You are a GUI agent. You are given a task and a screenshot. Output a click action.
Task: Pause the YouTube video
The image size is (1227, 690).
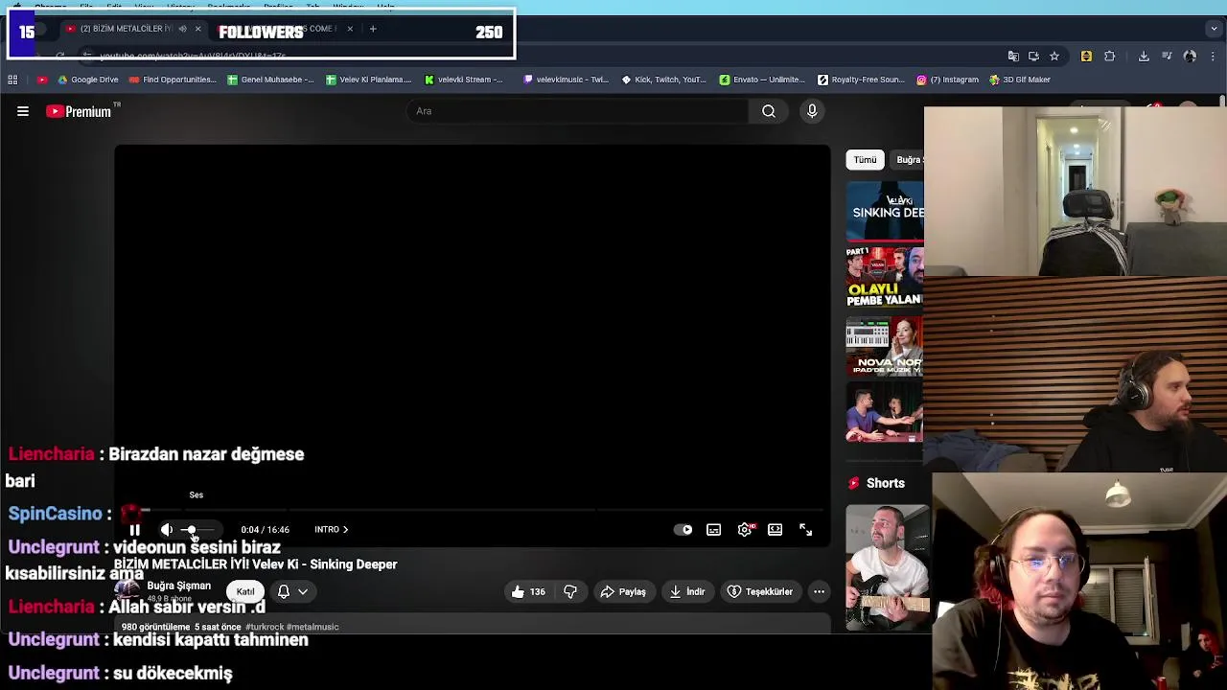click(134, 529)
